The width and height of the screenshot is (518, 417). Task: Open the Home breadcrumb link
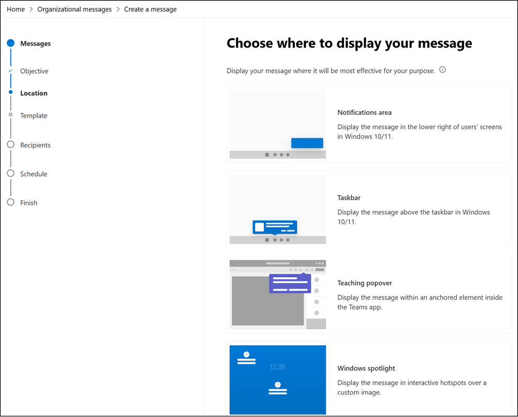[x=16, y=9]
